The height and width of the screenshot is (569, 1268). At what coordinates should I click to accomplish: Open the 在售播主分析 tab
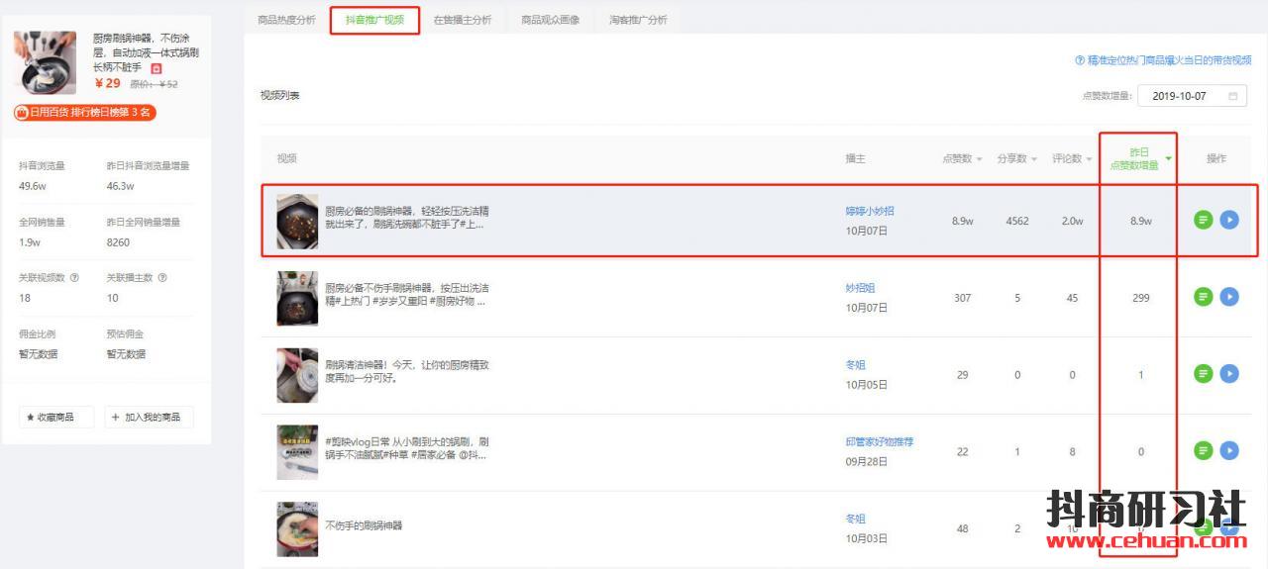462,20
